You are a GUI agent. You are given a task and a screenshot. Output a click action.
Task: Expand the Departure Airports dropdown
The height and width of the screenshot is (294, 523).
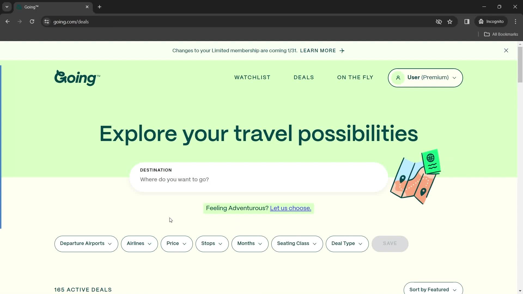[x=86, y=243]
